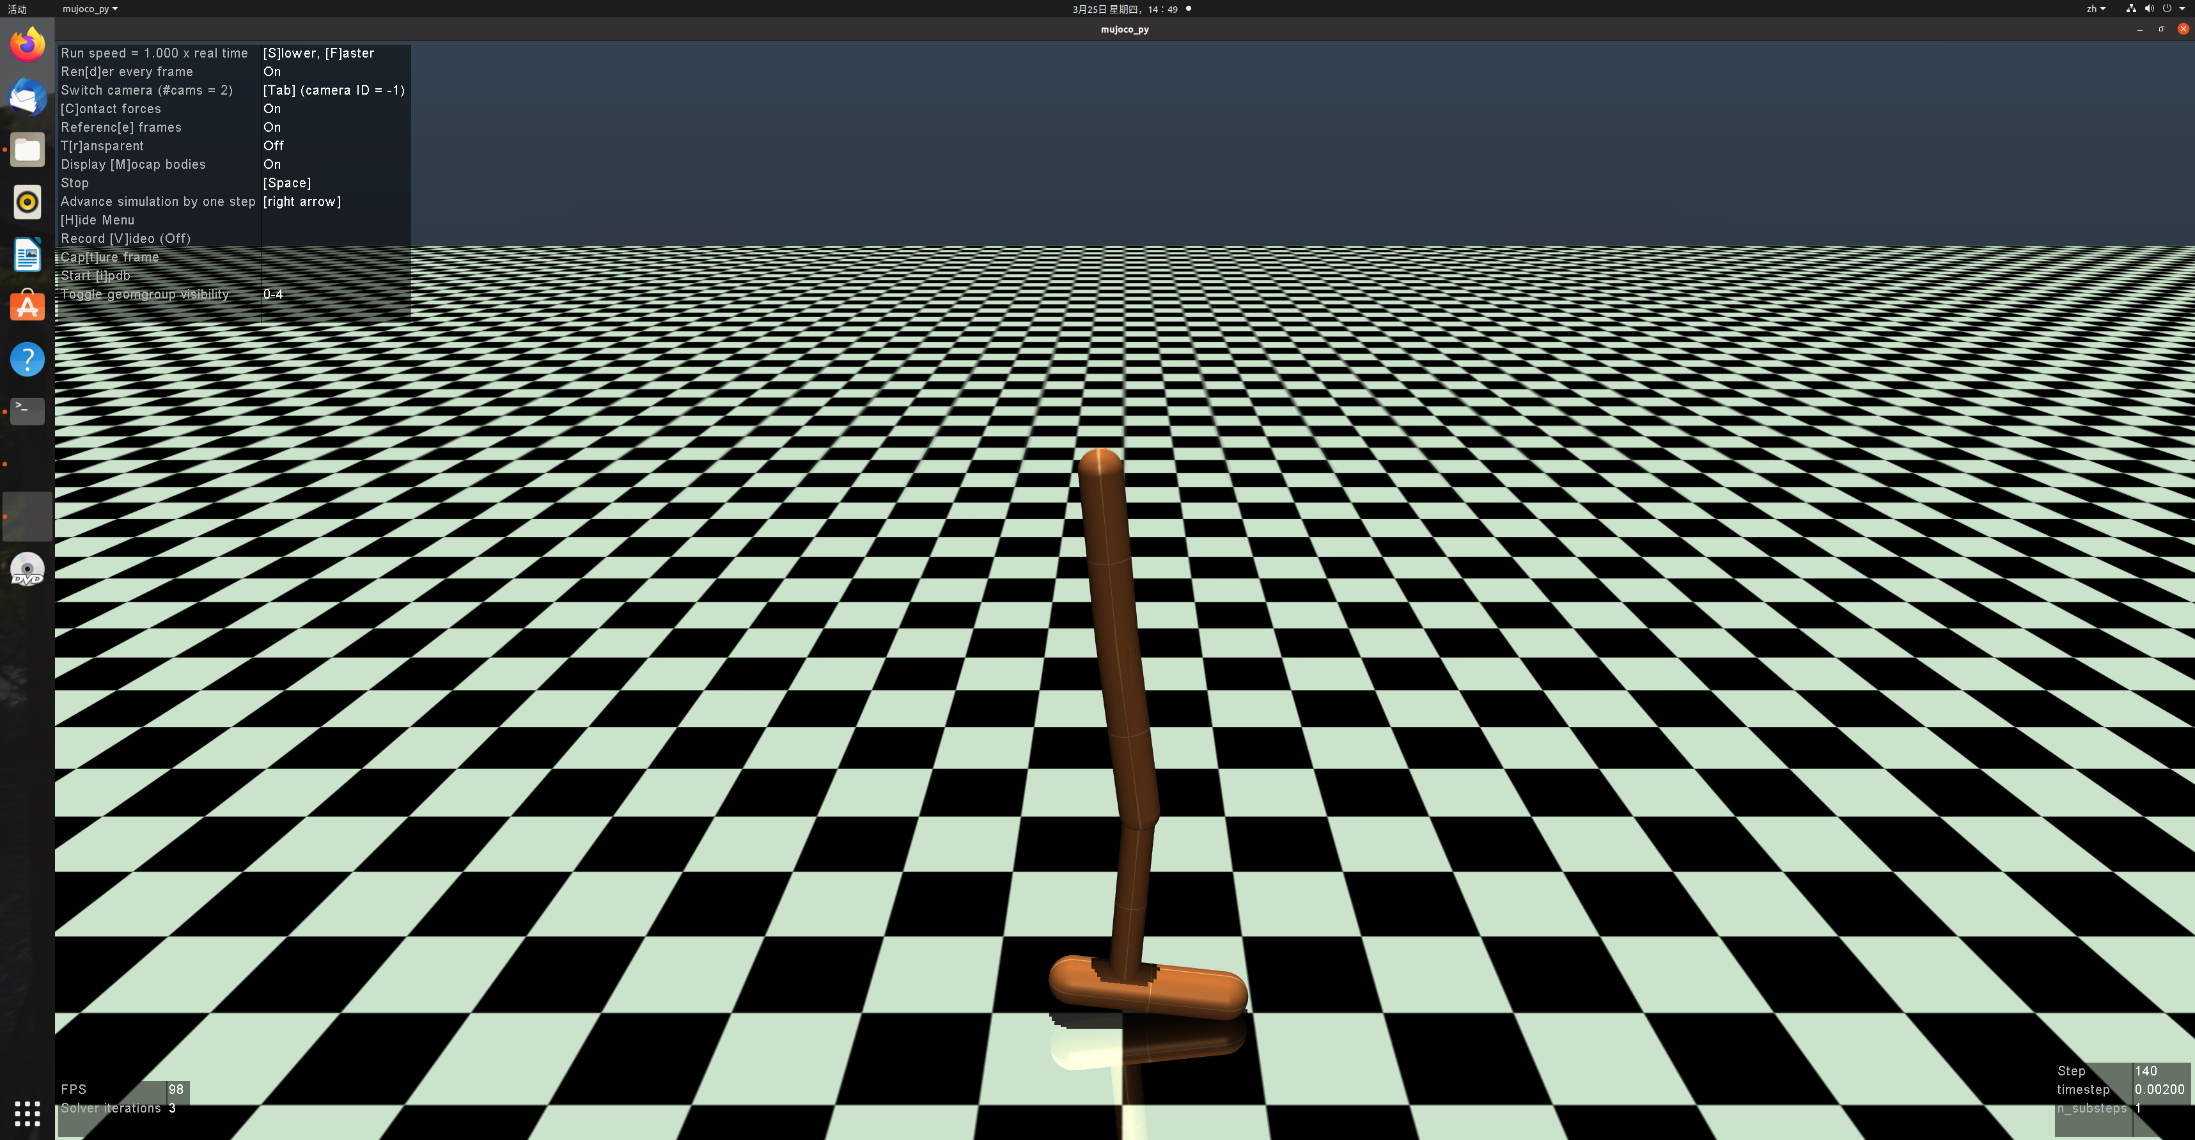Image resolution: width=2195 pixels, height=1140 pixels.
Task: Click 'Start [i]ipdb' entry
Action: [95, 276]
